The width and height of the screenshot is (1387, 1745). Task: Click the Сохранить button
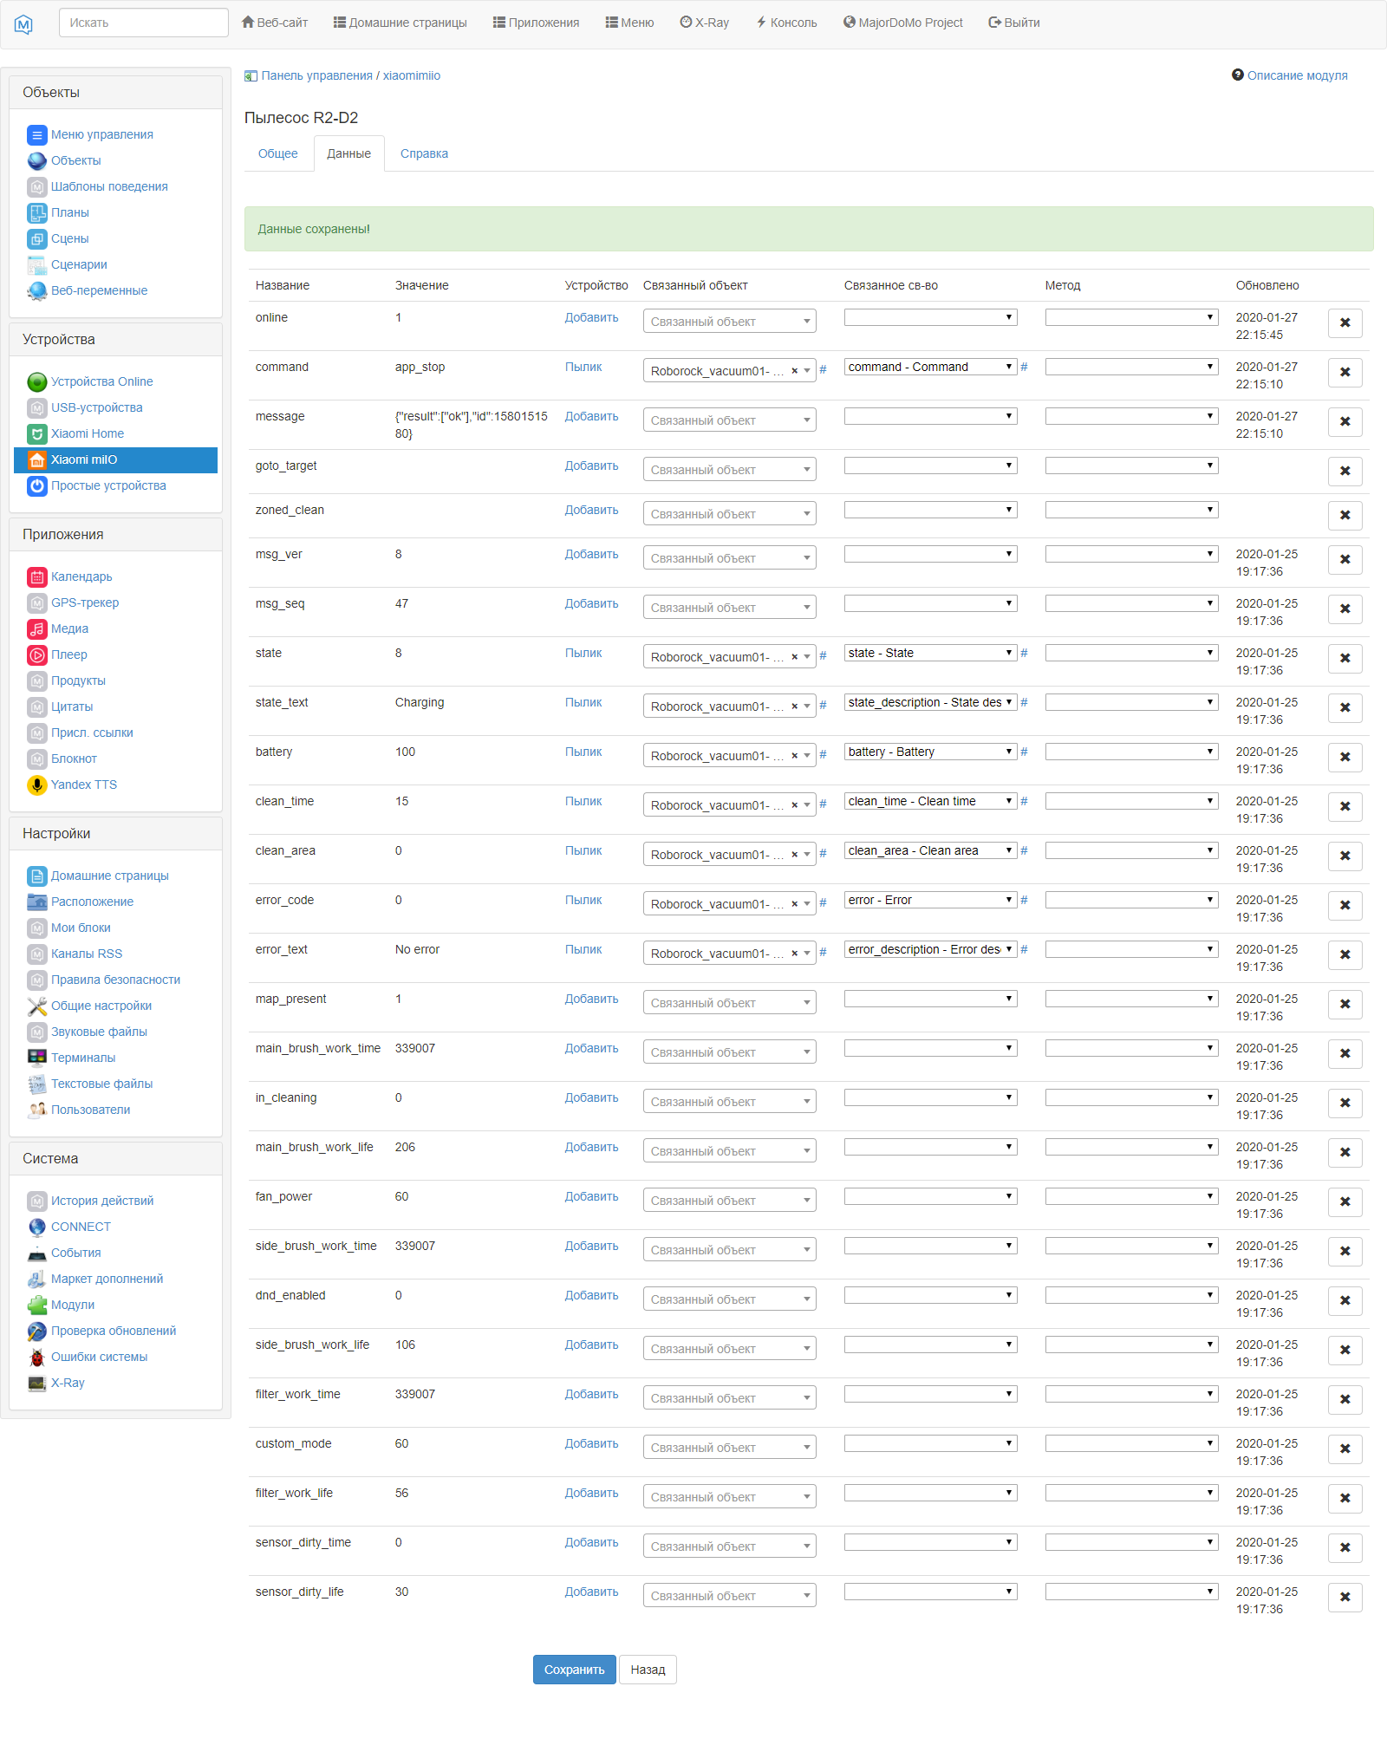coord(574,1669)
